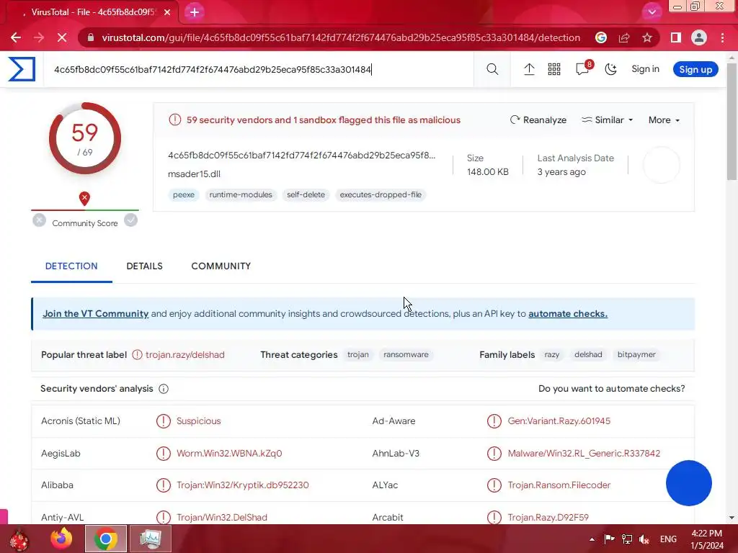This screenshot has height=553, width=738.
Task: Click the ENG language indicator
Action: pyautogui.click(x=668, y=539)
